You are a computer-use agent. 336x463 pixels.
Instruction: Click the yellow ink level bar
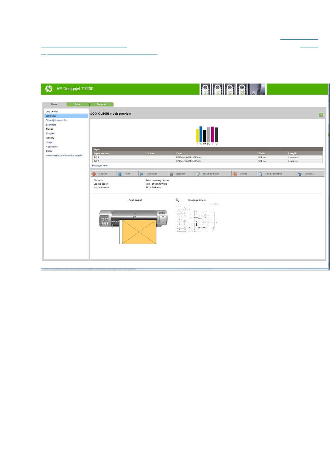198,136
